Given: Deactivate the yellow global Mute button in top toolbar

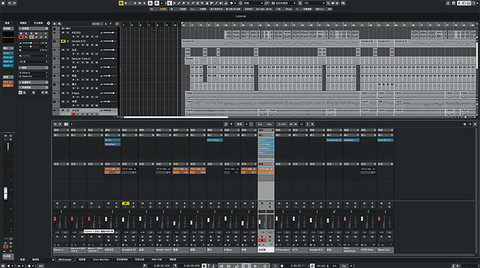Looking at the screenshot, I should coord(121,3).
